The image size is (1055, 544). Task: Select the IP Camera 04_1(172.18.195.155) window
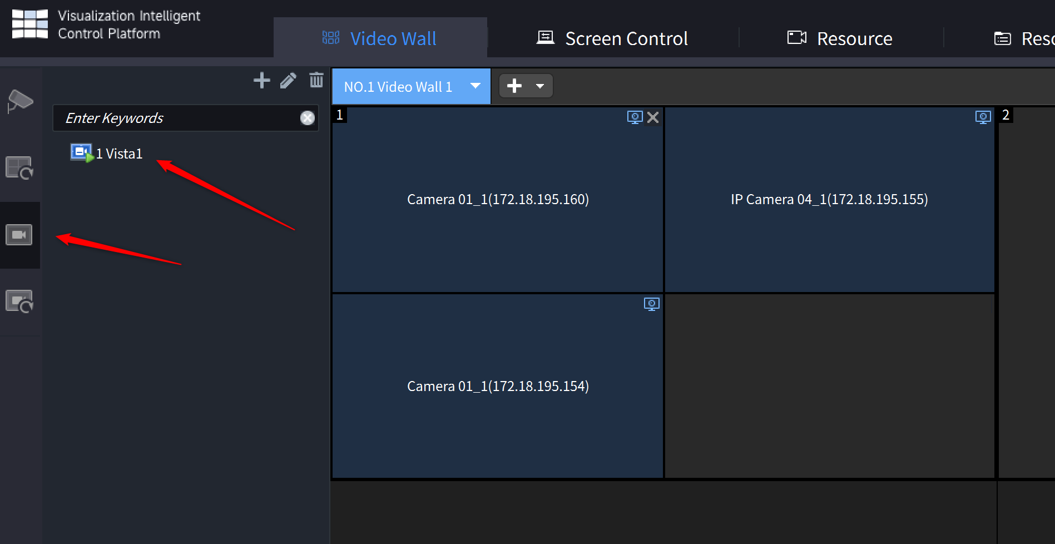[x=829, y=199]
